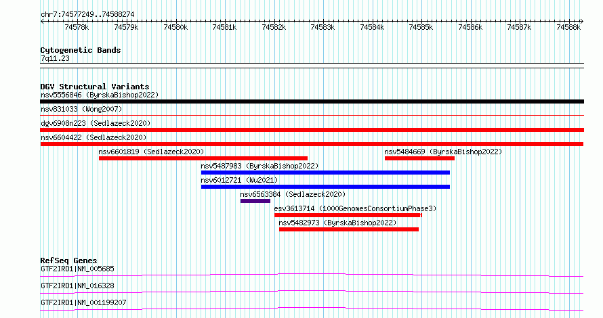Screen dimensions: 603x318
Task: Click the nsv5556846 black variant bar
Action: coord(312,101)
